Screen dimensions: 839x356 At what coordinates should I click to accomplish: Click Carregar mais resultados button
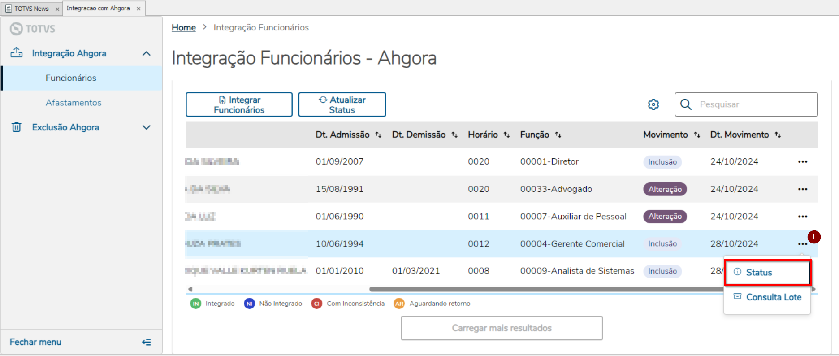click(x=502, y=328)
